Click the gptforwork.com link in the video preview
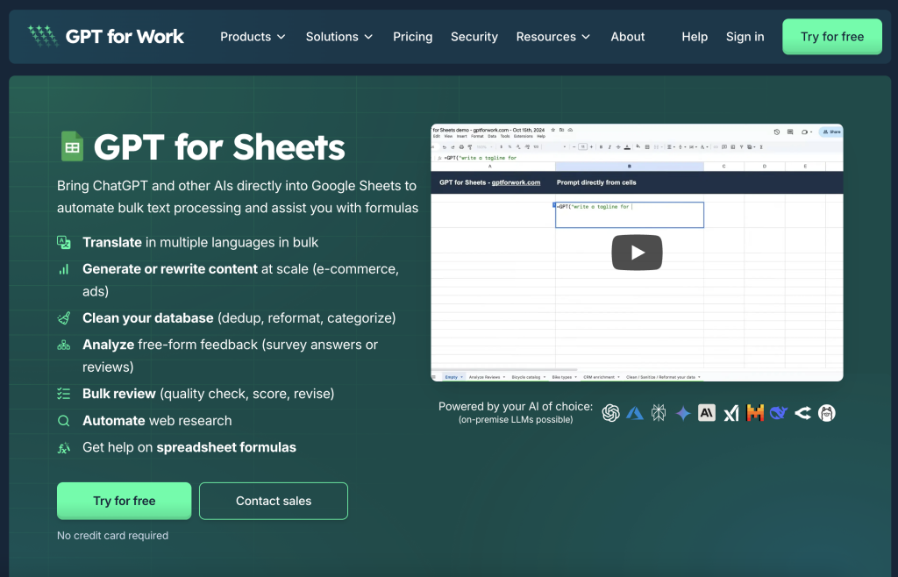898x577 pixels. [x=516, y=182]
